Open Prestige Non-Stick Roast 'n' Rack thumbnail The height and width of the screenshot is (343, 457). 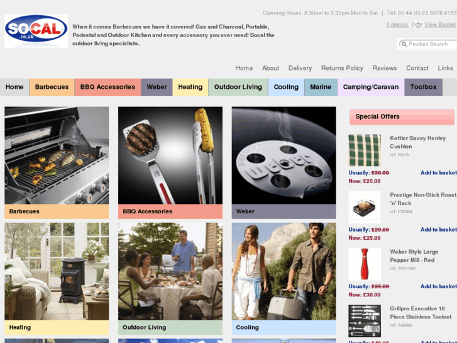click(365, 207)
